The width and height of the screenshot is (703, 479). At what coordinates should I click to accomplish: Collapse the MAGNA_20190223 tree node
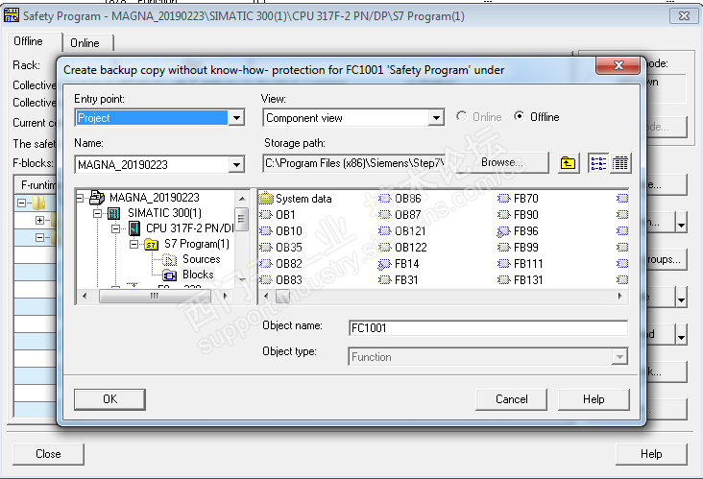click(80, 198)
